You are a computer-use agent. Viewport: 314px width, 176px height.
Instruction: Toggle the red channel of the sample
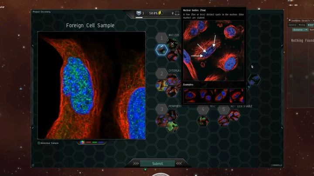89,142
